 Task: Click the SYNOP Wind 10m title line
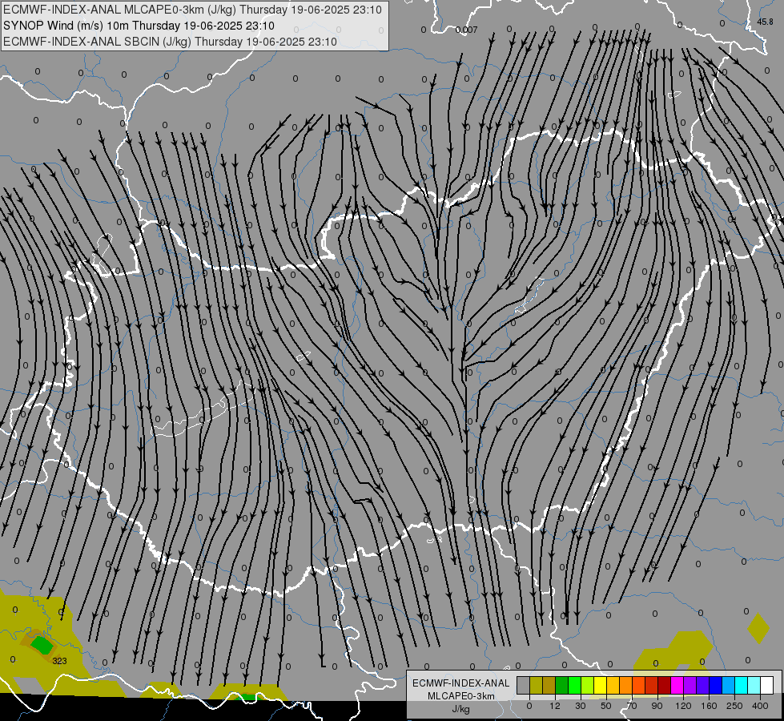tap(139, 26)
